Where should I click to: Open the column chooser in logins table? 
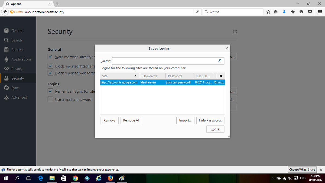(221, 76)
